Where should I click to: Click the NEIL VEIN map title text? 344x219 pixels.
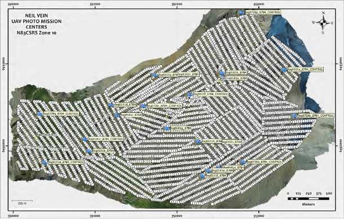point(37,16)
